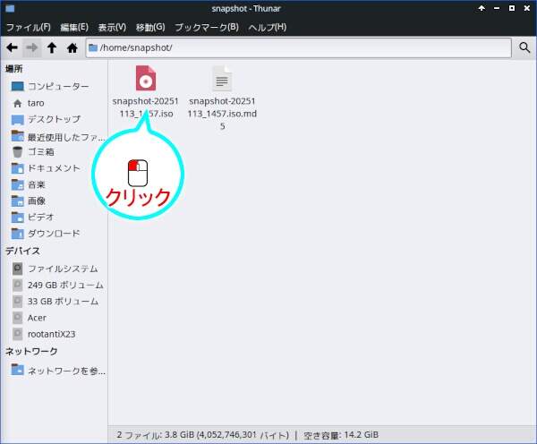The width and height of the screenshot is (537, 444).
Task: Select ドキュメント in the sidebar
Action: point(54,168)
